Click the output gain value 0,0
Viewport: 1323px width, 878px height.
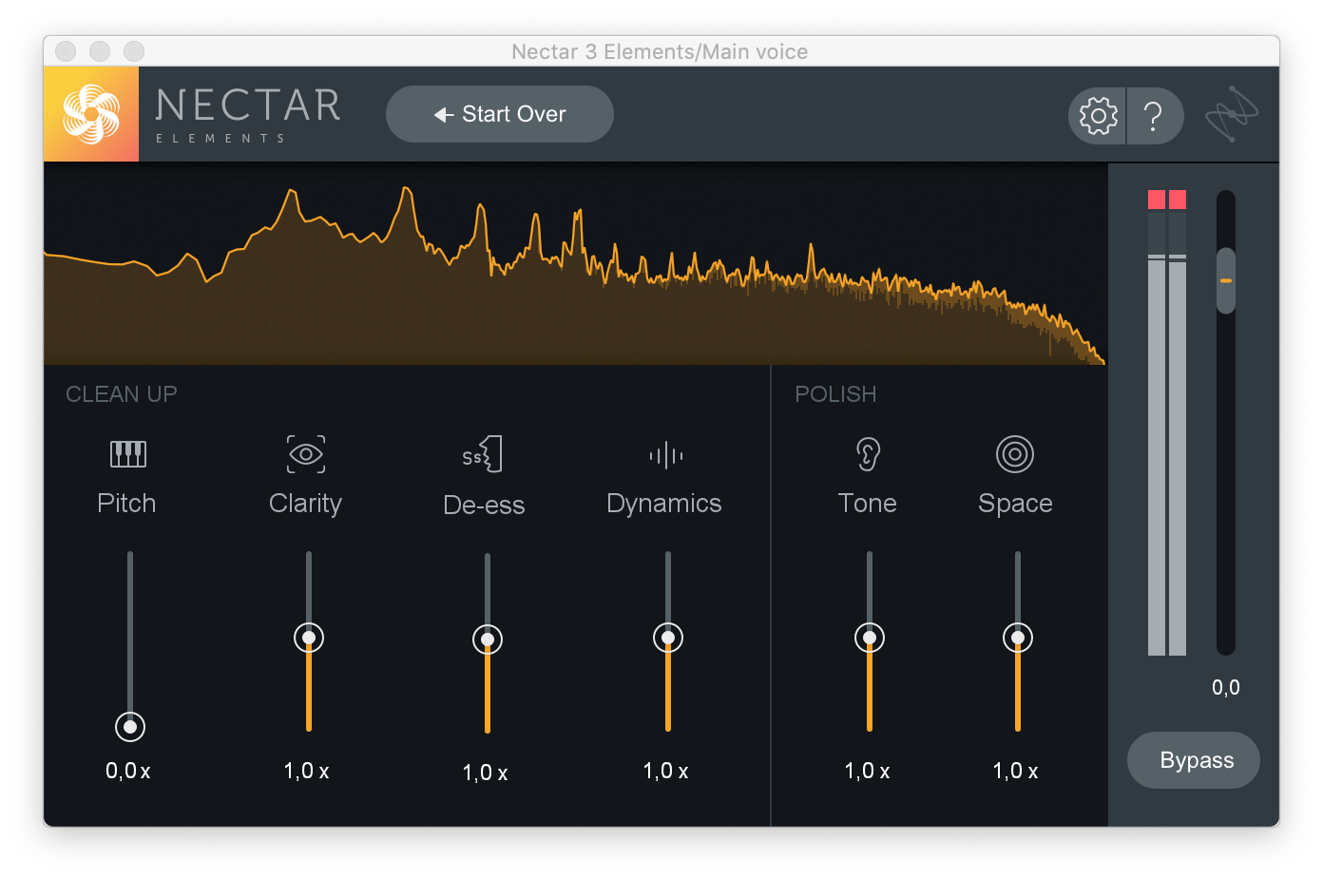tap(1226, 687)
